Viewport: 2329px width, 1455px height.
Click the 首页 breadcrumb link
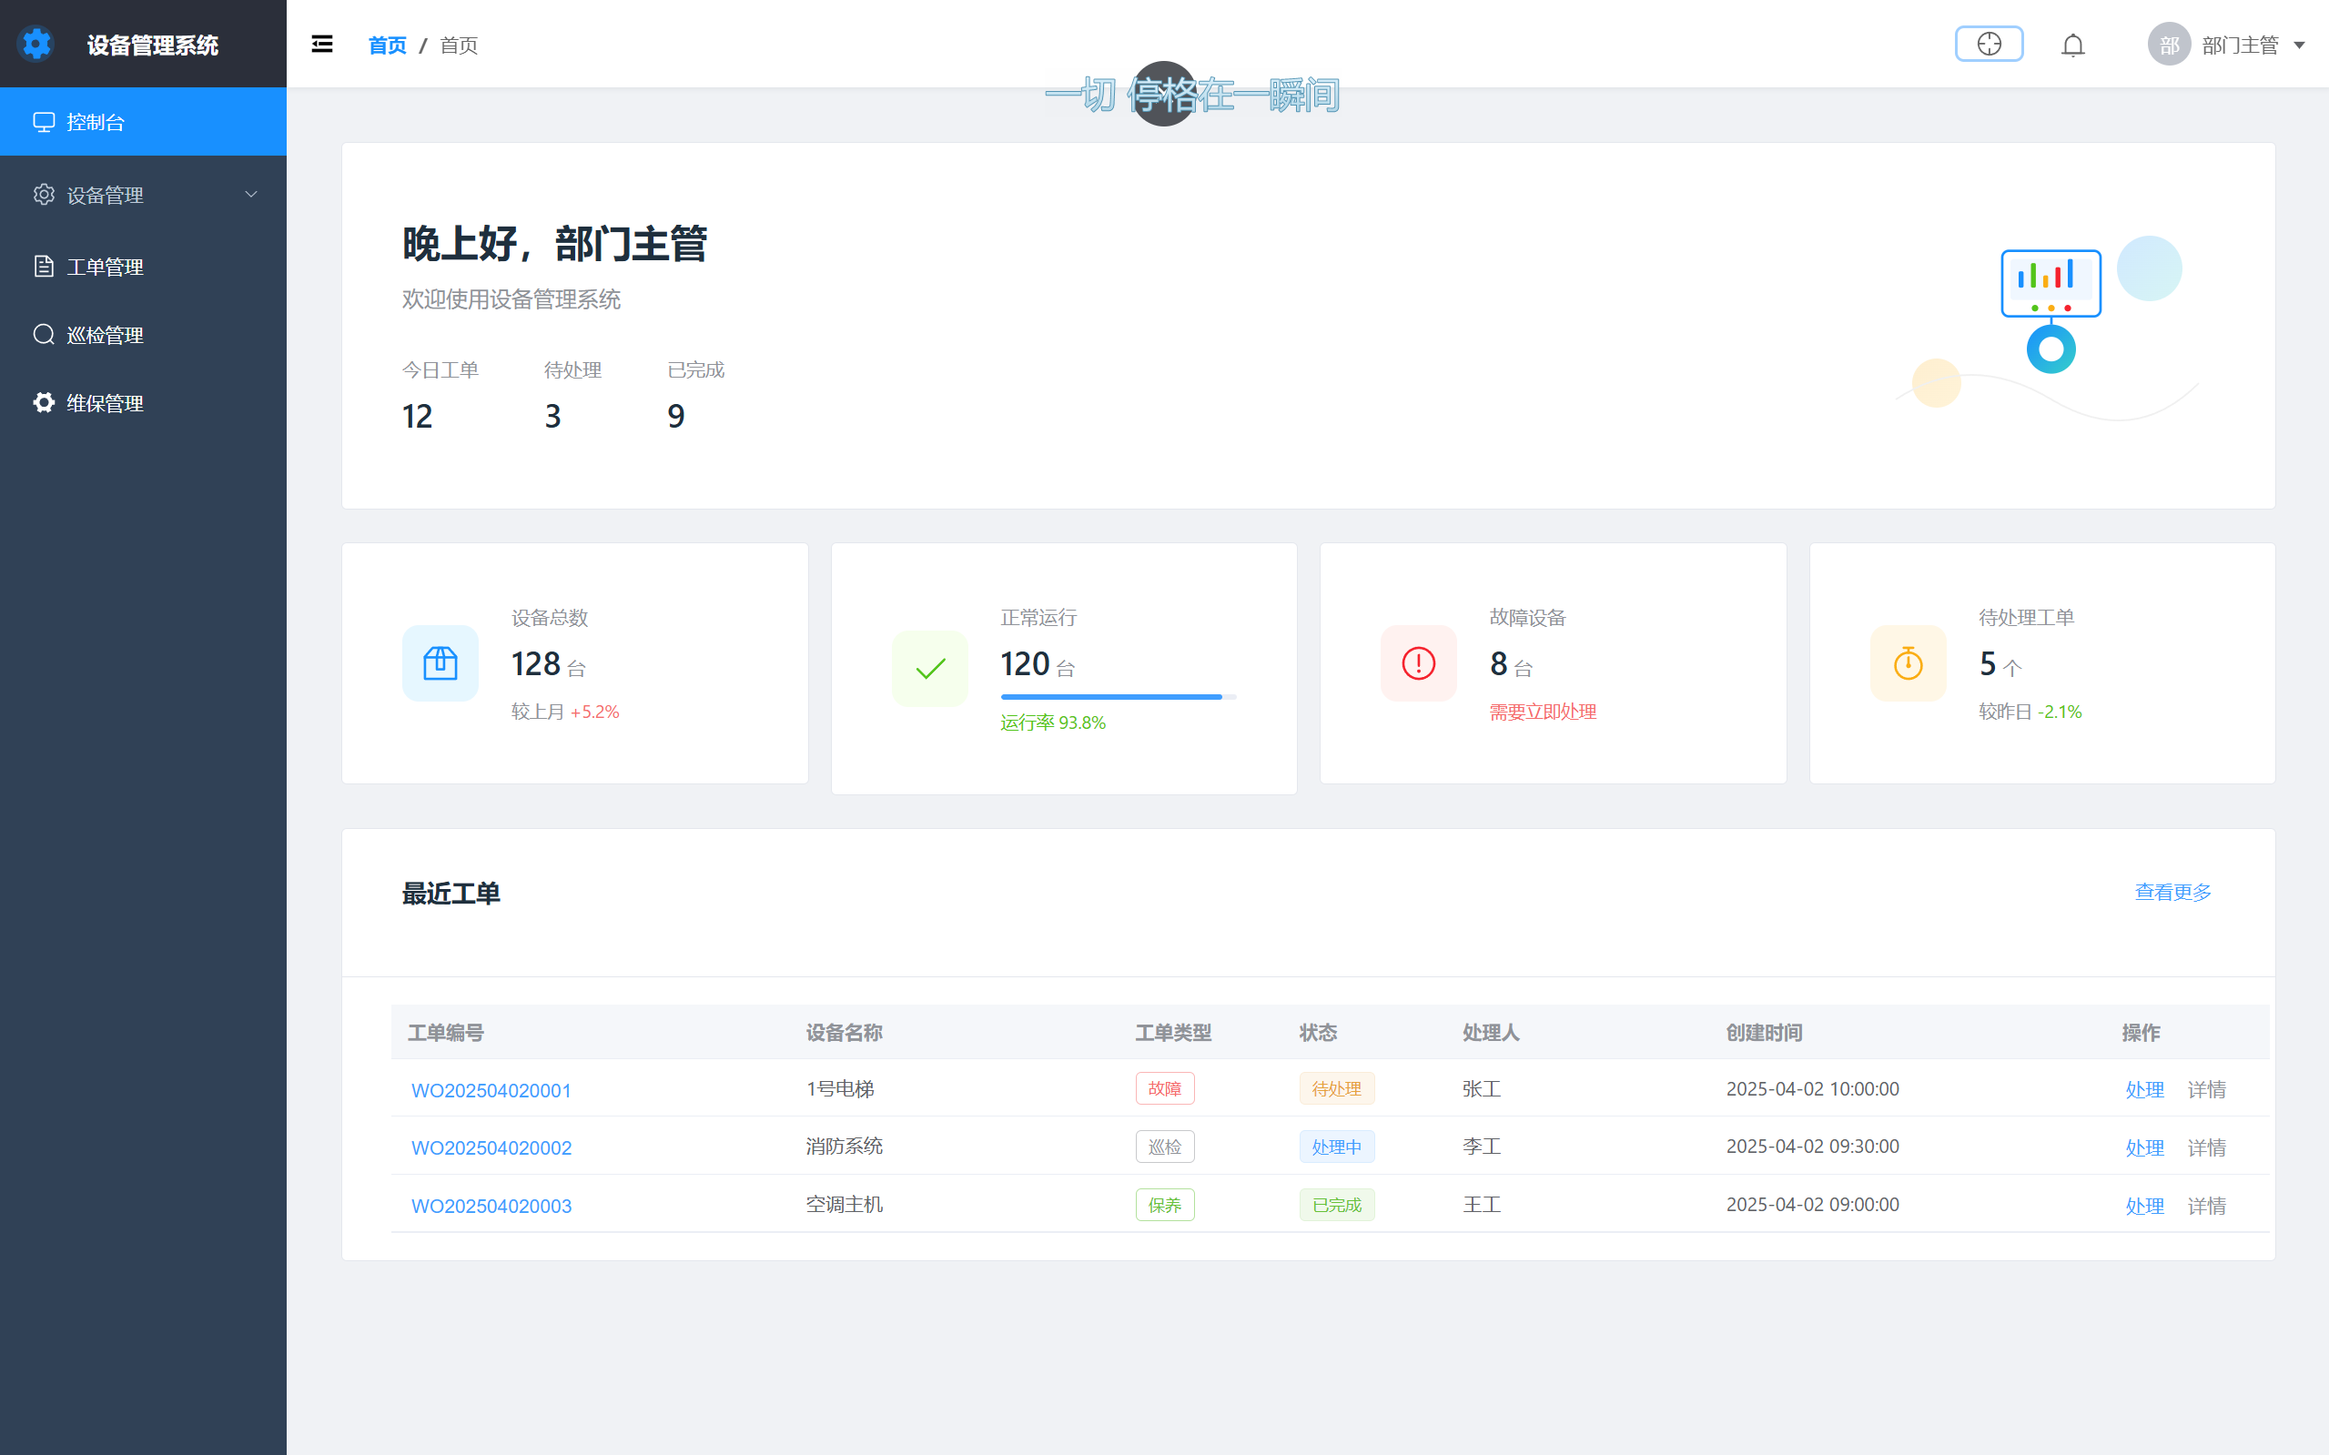(387, 45)
